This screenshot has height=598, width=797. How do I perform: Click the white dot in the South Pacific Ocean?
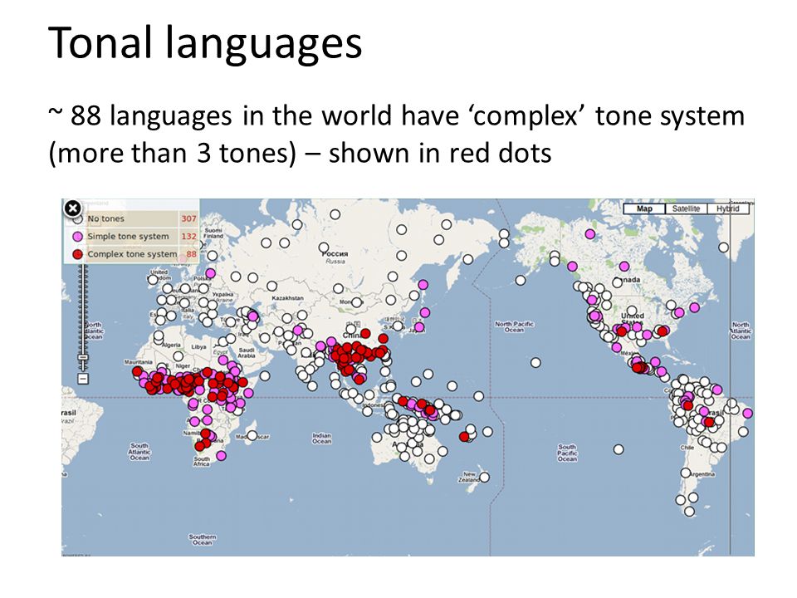[x=618, y=449]
